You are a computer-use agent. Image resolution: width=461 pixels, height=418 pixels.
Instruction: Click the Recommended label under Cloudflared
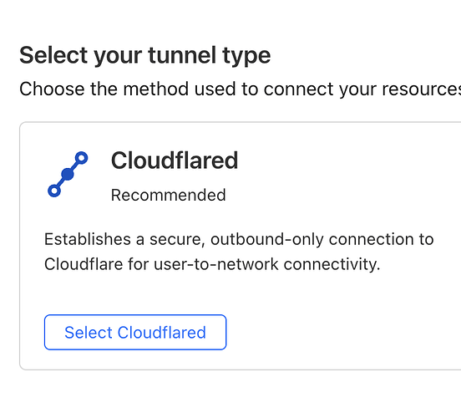click(168, 195)
